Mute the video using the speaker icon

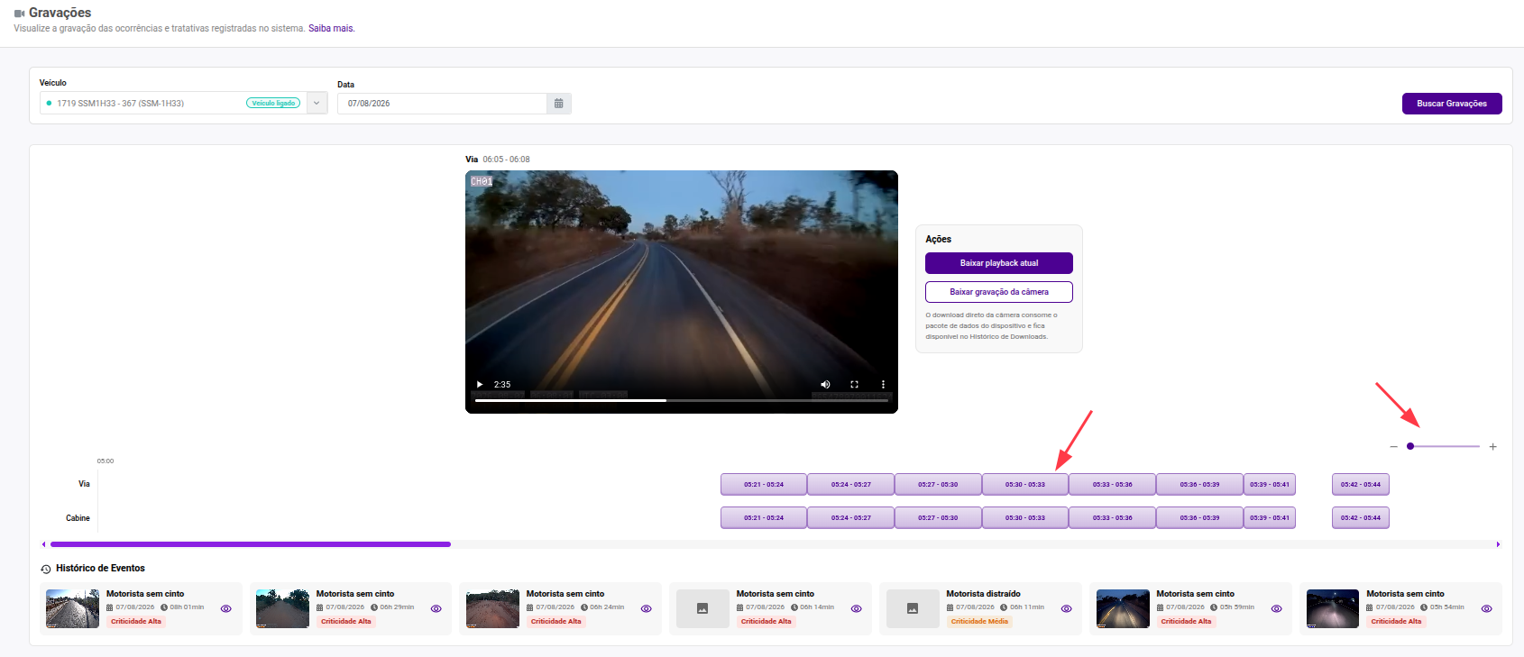[825, 384]
